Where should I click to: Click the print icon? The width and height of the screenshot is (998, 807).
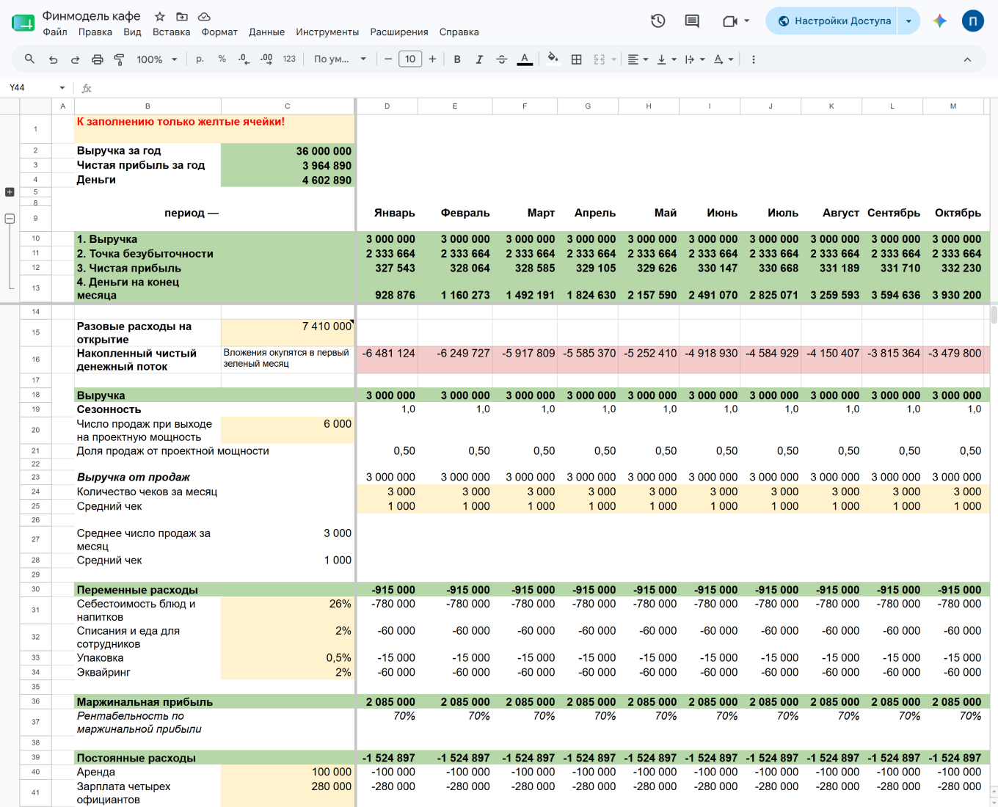click(97, 59)
